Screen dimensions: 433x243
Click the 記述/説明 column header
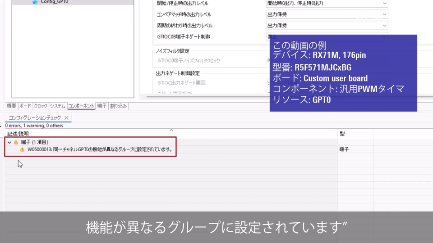click(18, 134)
